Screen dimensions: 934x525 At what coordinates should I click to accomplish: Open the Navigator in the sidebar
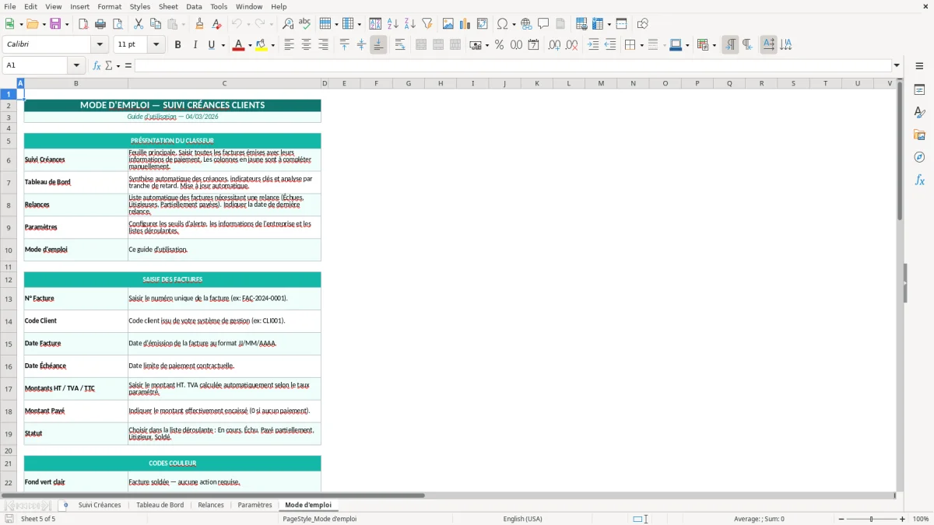[x=919, y=157]
